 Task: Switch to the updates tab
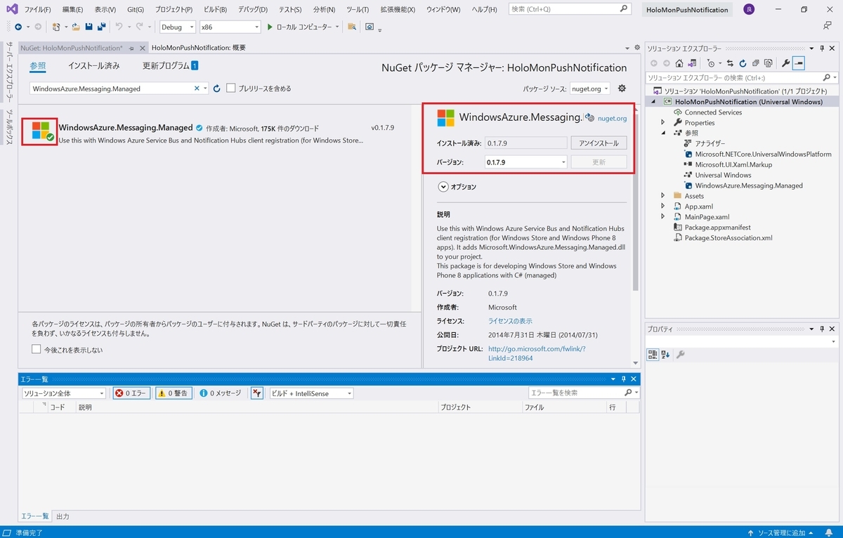pos(170,66)
